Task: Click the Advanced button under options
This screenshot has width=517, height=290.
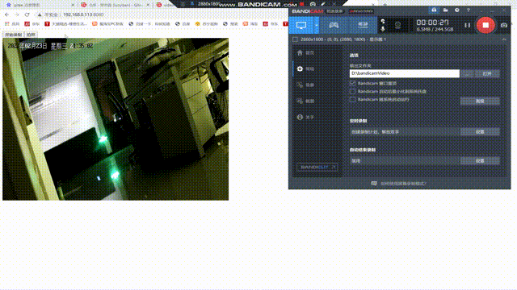Action: pyautogui.click(x=480, y=101)
